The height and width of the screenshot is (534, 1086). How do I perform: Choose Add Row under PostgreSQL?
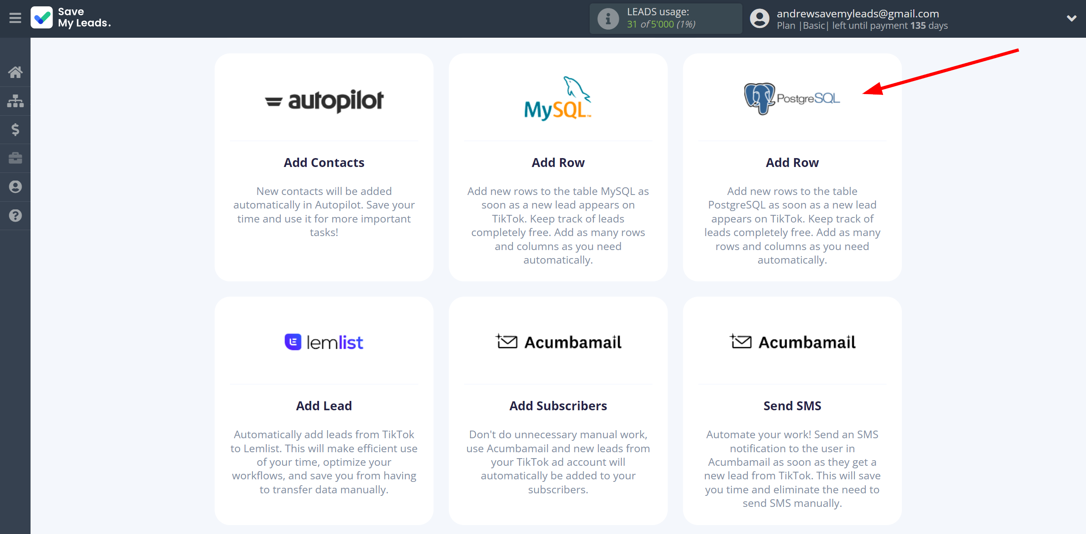coord(792,163)
